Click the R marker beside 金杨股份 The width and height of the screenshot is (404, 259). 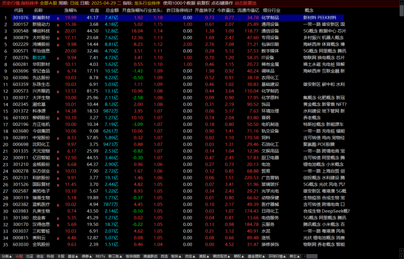point(58,165)
